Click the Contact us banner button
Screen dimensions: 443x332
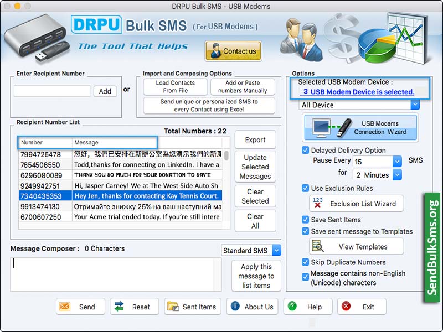click(233, 51)
